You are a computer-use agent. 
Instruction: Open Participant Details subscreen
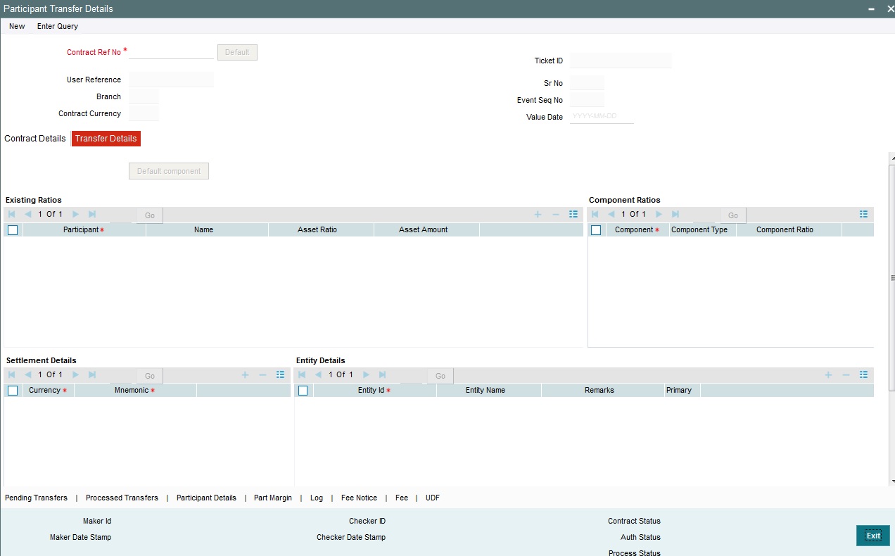[206, 498]
